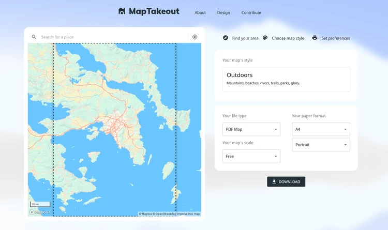Click the search magnifier icon
Screen dimensions: 388x230
point(34,37)
